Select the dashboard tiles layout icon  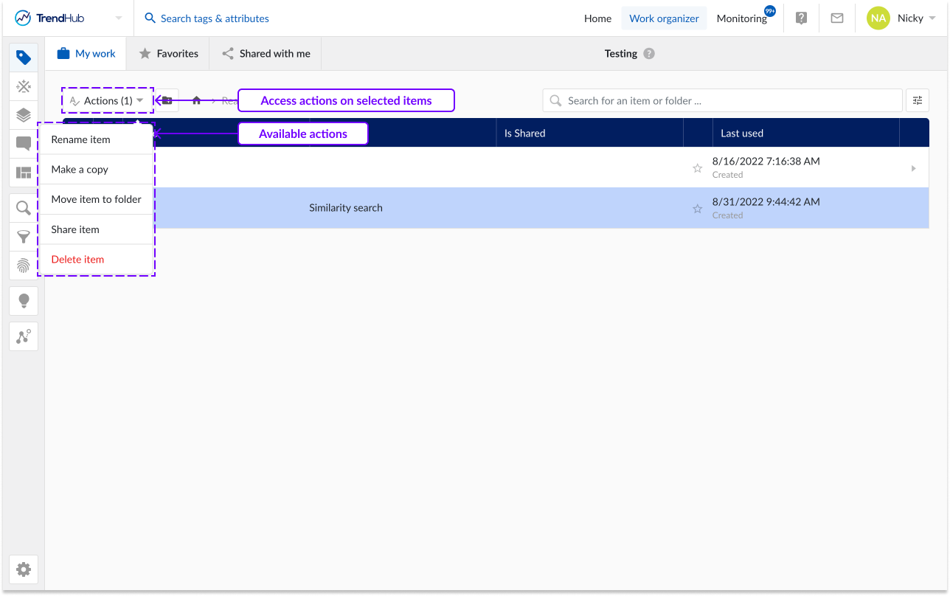[24, 173]
